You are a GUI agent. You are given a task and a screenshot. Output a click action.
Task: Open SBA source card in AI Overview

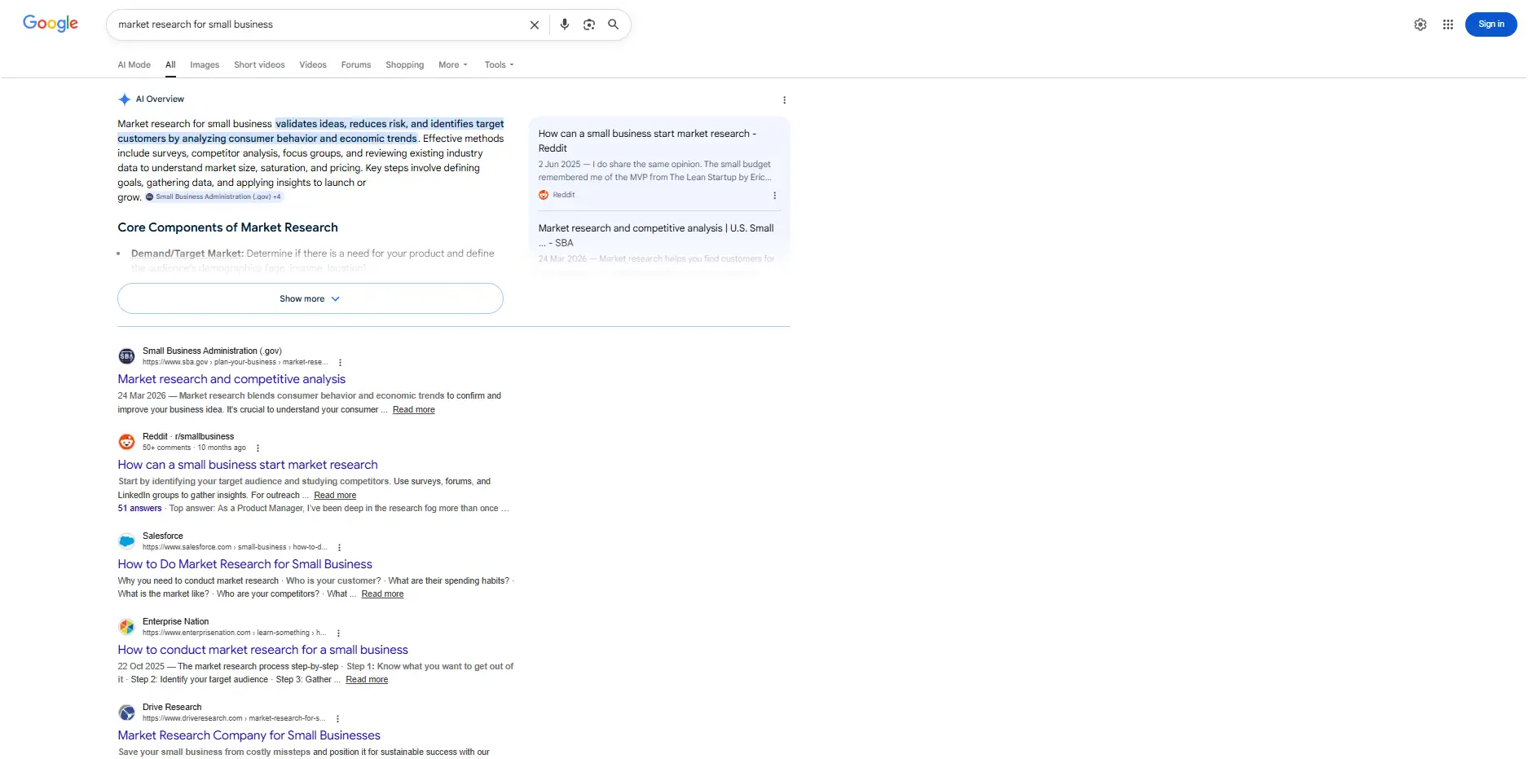pos(658,241)
